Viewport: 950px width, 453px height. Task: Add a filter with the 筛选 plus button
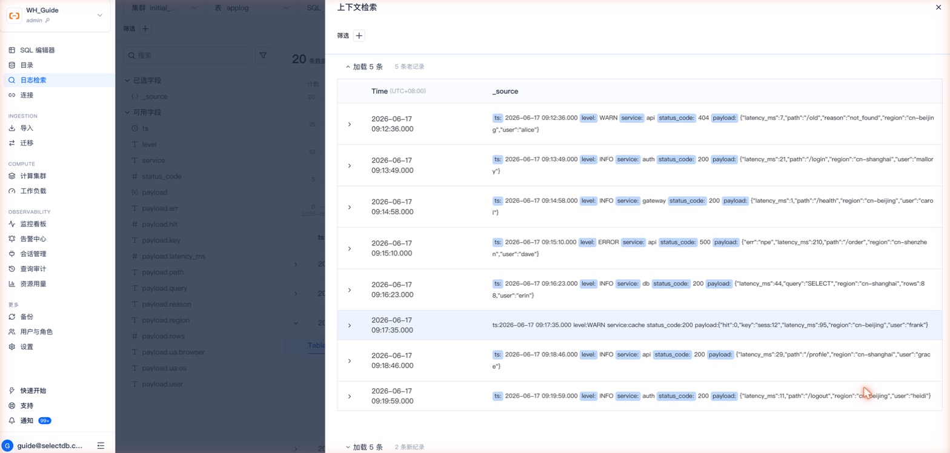(359, 36)
